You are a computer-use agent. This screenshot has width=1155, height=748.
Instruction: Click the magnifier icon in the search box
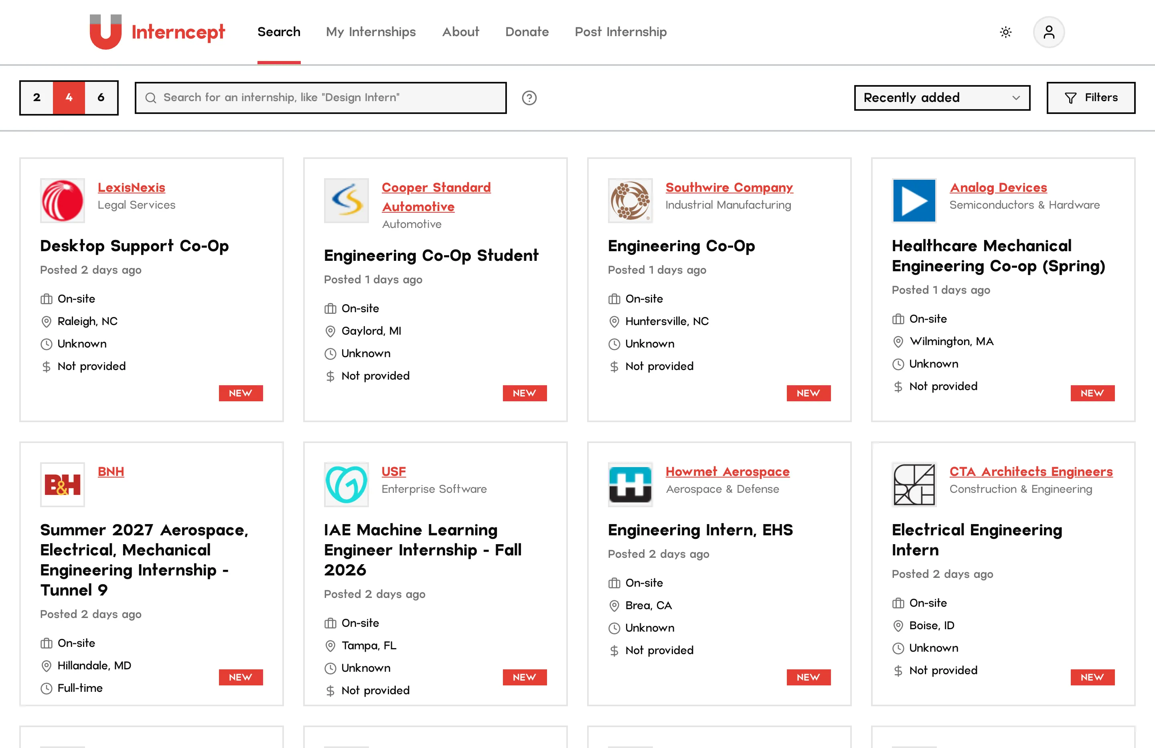click(x=151, y=98)
